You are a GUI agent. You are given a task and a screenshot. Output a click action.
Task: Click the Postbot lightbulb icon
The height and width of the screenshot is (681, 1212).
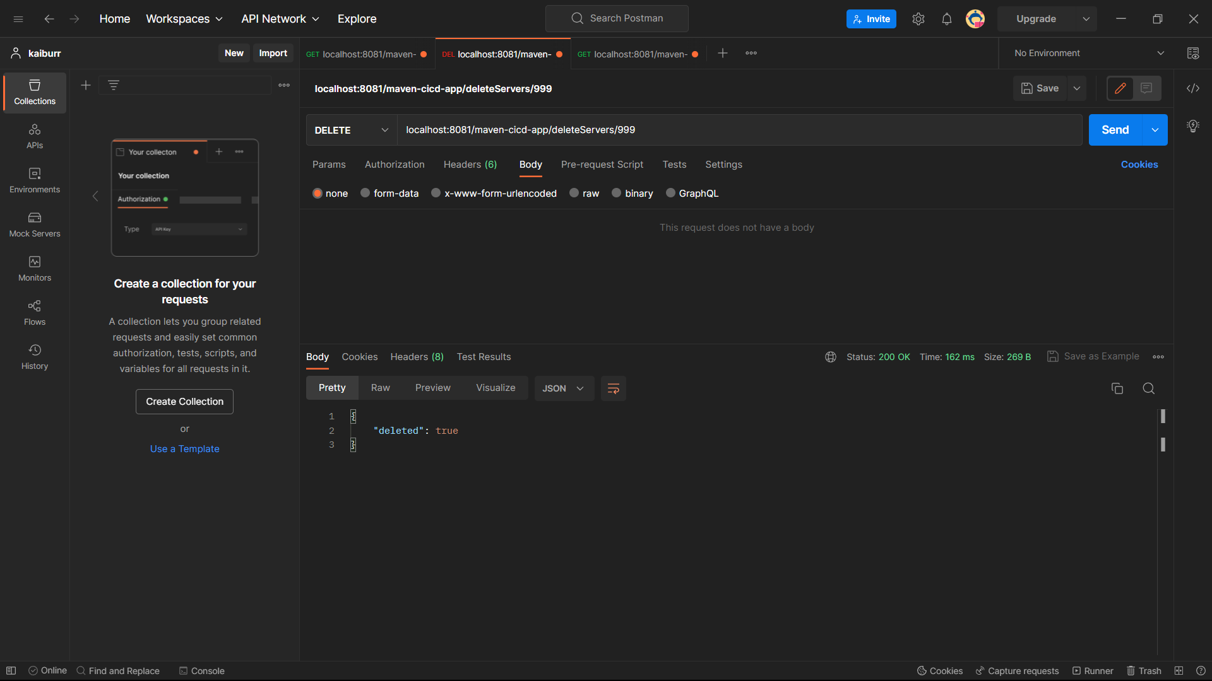[x=1193, y=126]
